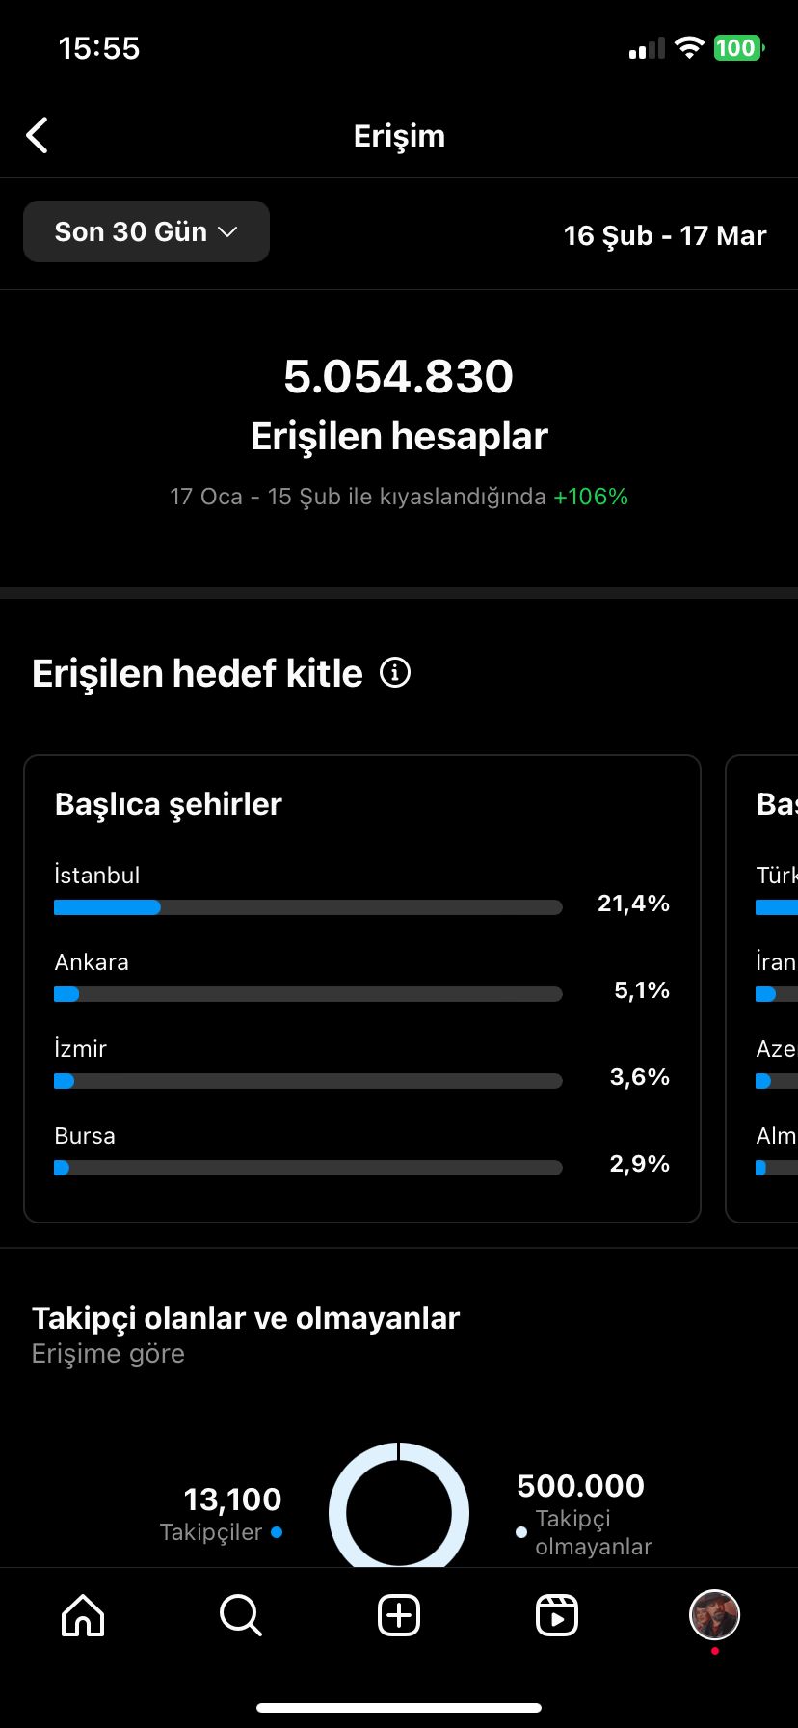This screenshot has width=798, height=1728.
Task: Open the Home feed icon
Action: point(83,1615)
